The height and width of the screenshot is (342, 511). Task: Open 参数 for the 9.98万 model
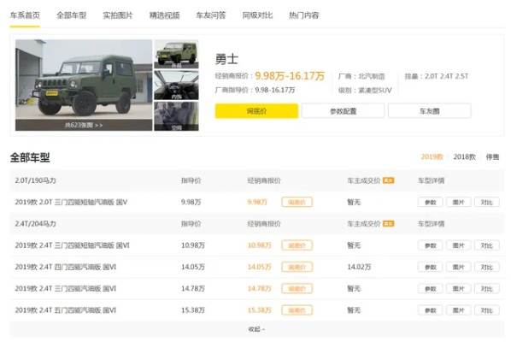coord(430,202)
